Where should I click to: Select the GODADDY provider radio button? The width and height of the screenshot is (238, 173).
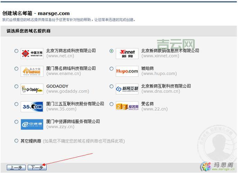[x=16, y=86]
